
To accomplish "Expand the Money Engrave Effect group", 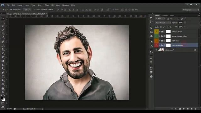I will [x=160, y=36].
